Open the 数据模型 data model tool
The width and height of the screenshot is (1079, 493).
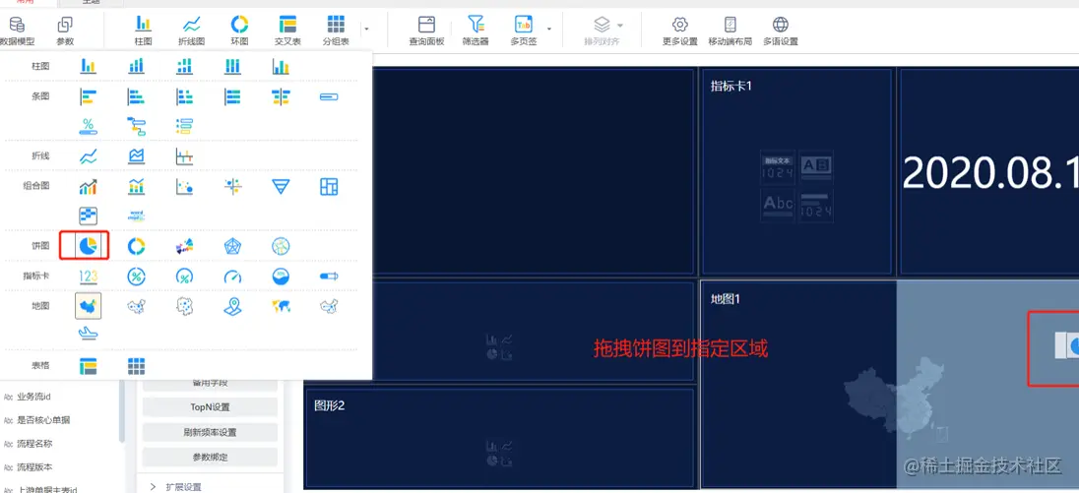pos(15,31)
